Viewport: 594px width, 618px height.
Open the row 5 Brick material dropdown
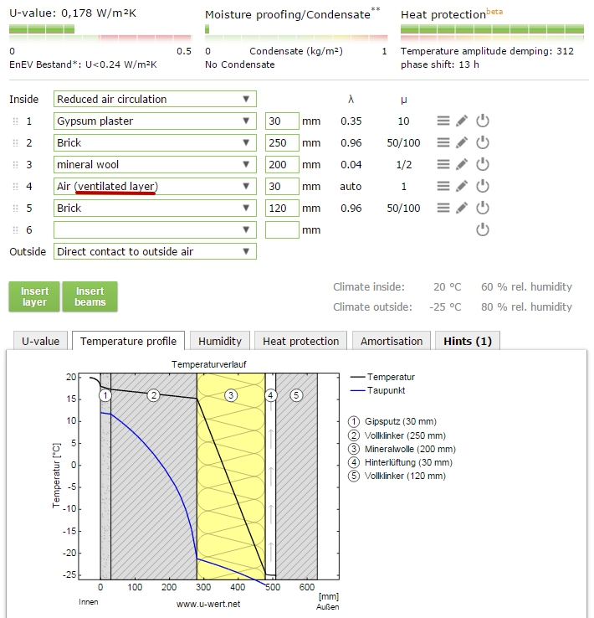(155, 208)
